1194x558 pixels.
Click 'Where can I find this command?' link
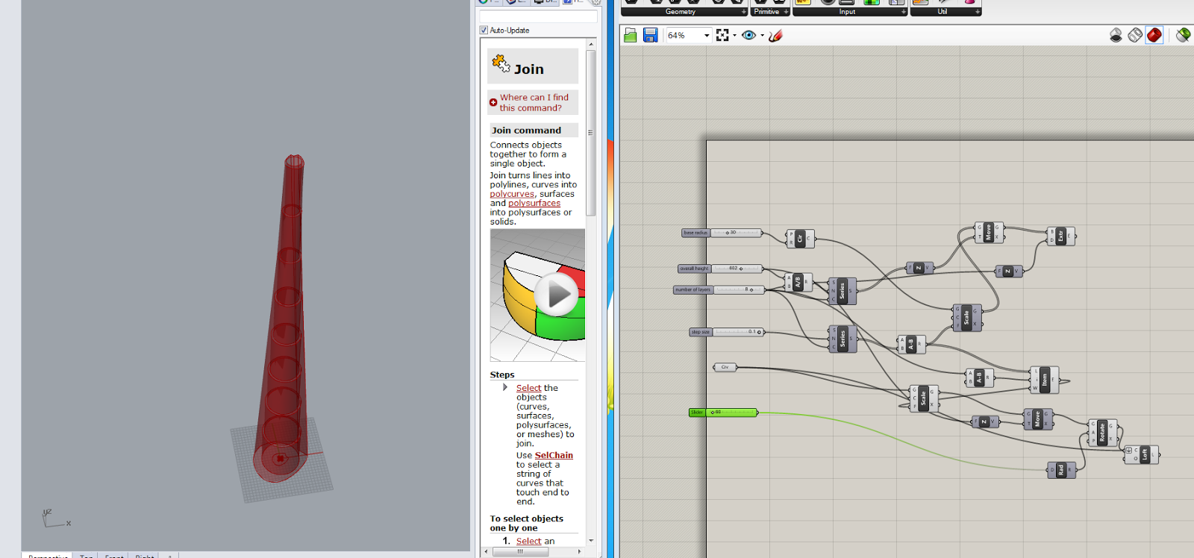[534, 102]
